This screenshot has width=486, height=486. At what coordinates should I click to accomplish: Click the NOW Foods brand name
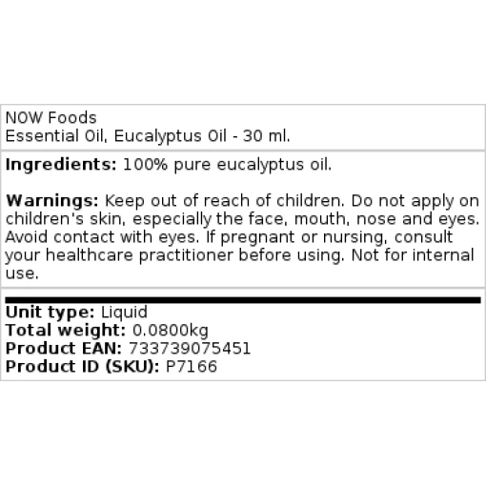point(51,118)
